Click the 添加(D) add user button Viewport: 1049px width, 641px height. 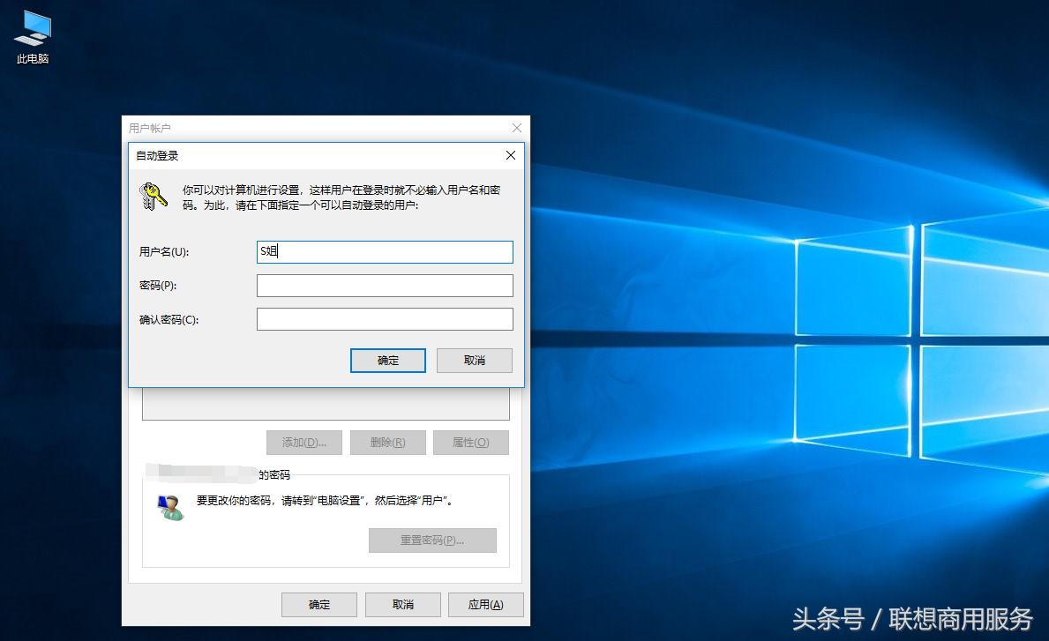click(x=303, y=442)
